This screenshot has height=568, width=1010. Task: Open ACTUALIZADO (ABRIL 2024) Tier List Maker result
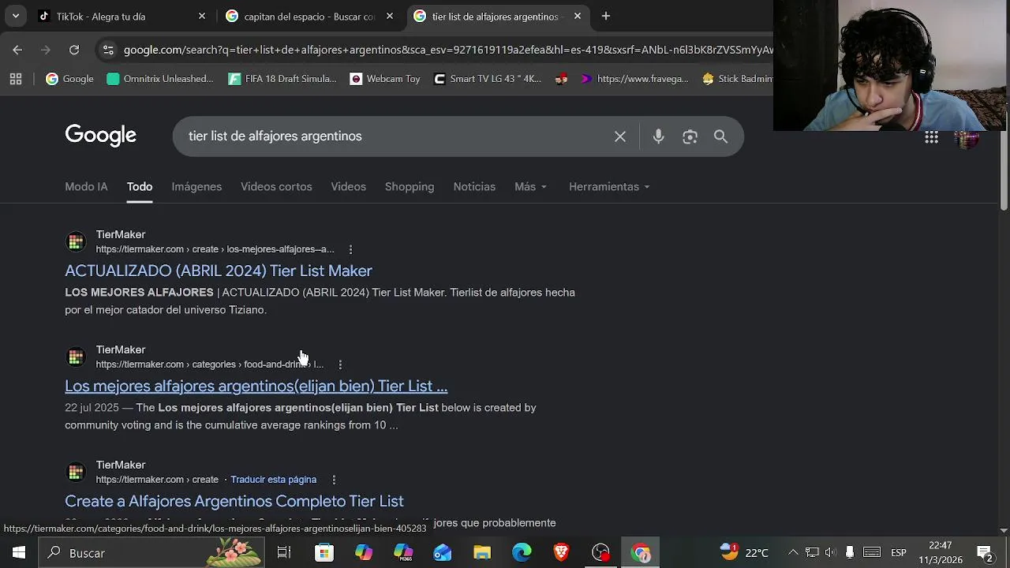(219, 271)
